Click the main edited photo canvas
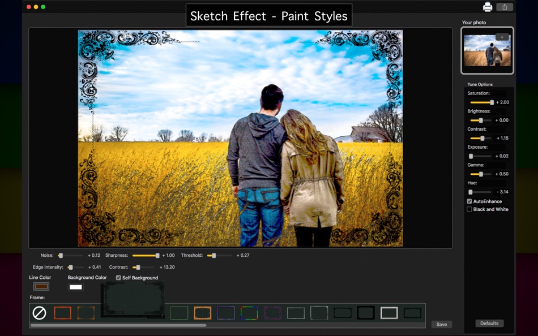 tap(240, 138)
